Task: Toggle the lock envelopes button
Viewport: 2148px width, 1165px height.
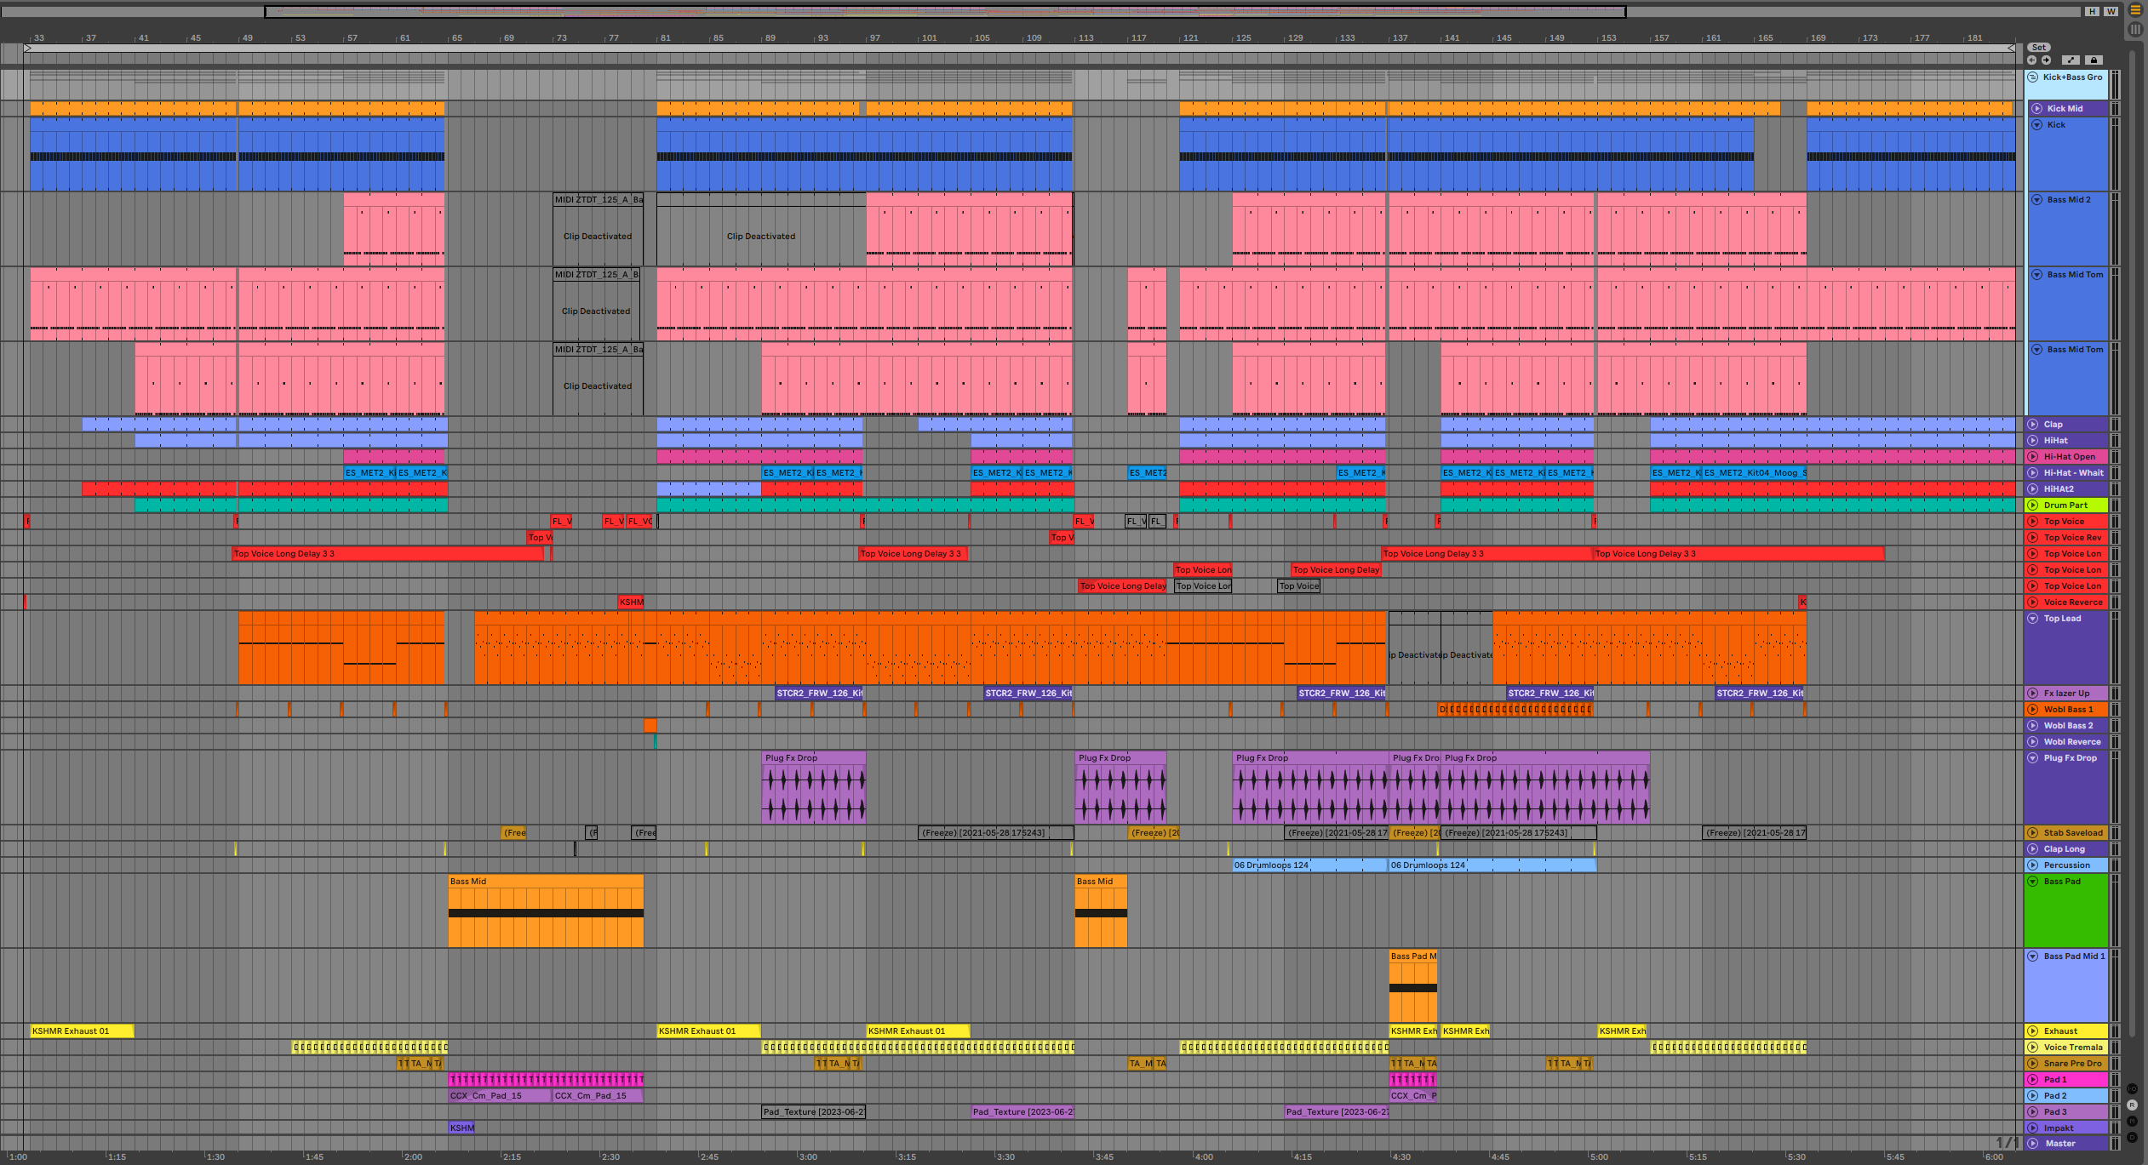Action: coord(2094,60)
